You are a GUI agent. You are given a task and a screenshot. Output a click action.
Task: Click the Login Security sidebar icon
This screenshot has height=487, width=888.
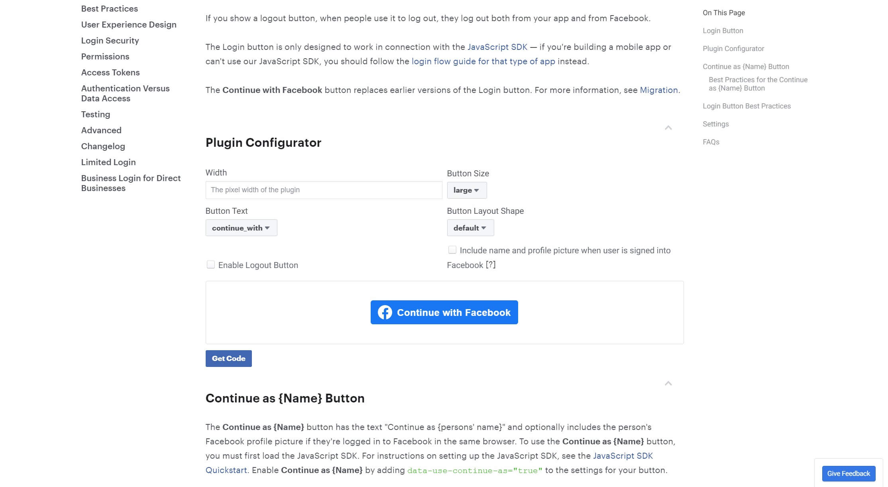point(110,40)
